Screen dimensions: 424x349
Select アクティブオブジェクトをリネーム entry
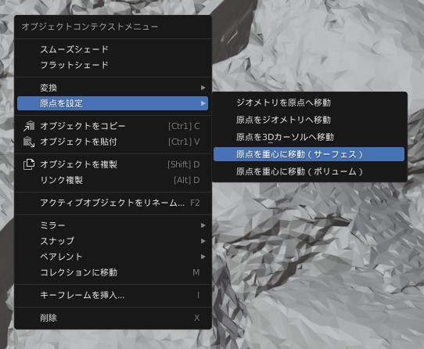pos(113,203)
